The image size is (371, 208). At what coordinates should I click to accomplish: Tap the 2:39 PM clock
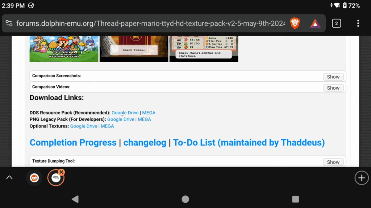13,6
